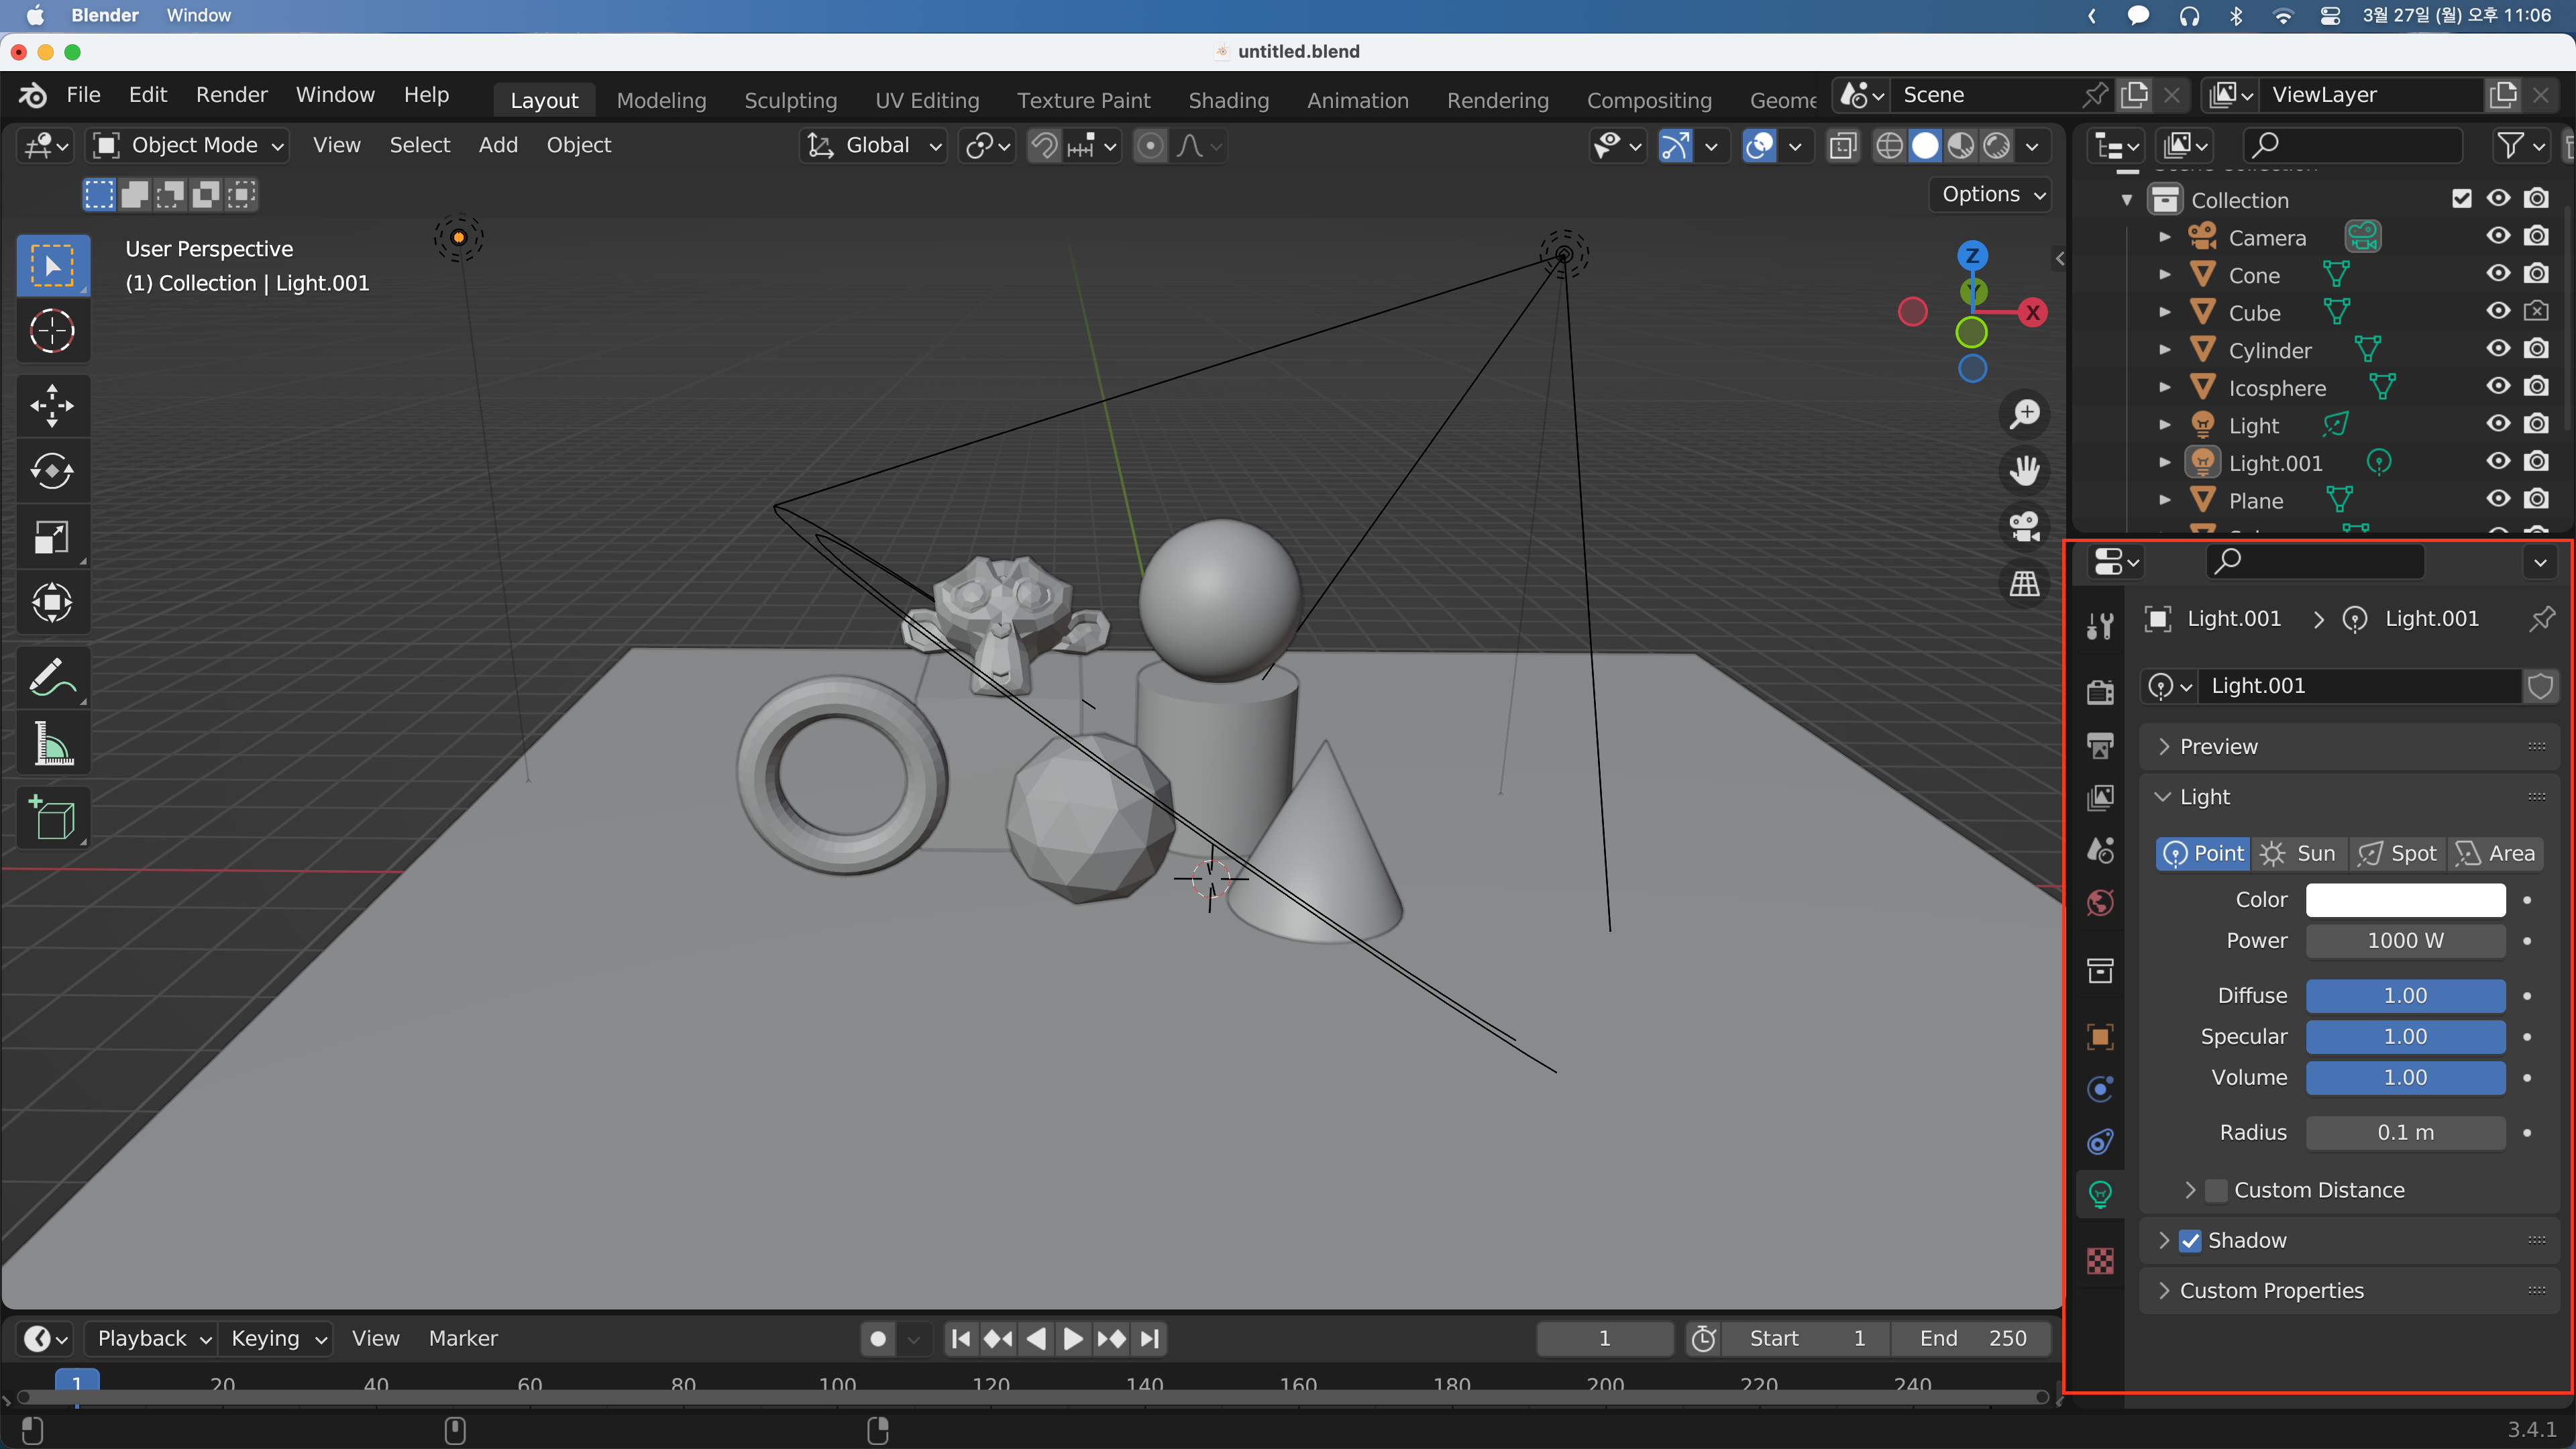
Task: Toggle camera view with camera gizmo
Action: tap(2025, 527)
